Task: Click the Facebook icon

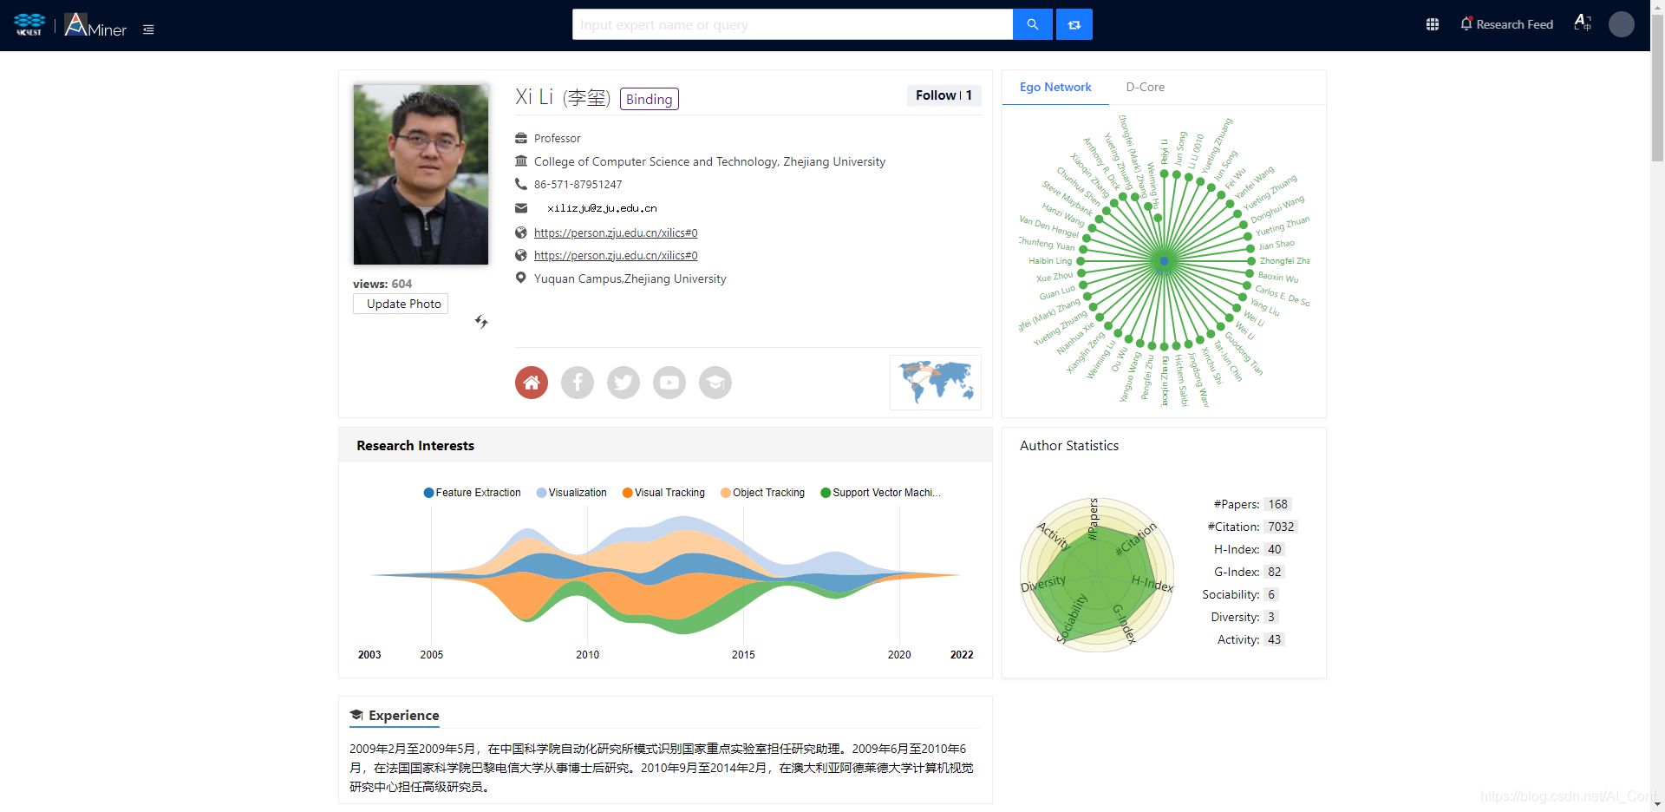Action: click(578, 383)
